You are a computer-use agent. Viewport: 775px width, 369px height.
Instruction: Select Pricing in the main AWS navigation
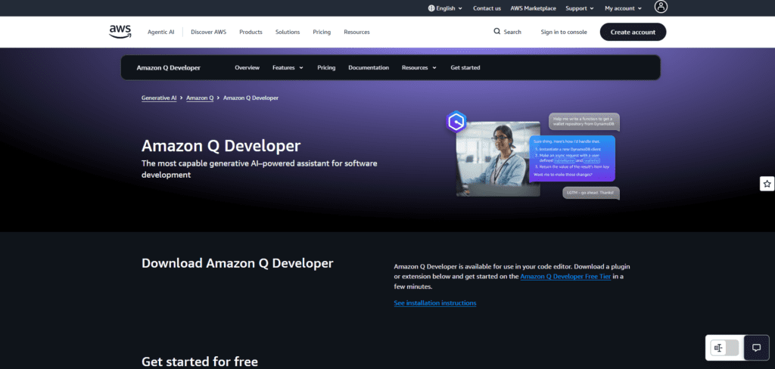[322, 32]
